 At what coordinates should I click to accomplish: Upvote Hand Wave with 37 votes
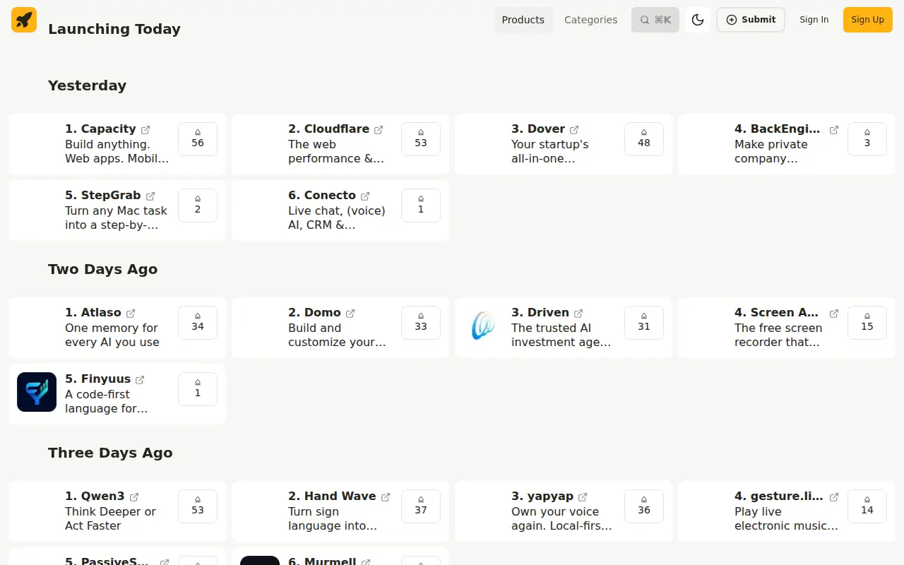(x=421, y=506)
